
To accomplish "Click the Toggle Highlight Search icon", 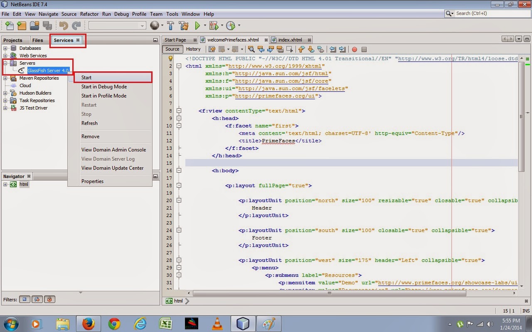I will click(280, 49).
